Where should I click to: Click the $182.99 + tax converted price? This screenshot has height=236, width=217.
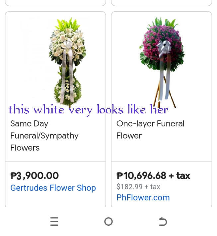(x=138, y=187)
